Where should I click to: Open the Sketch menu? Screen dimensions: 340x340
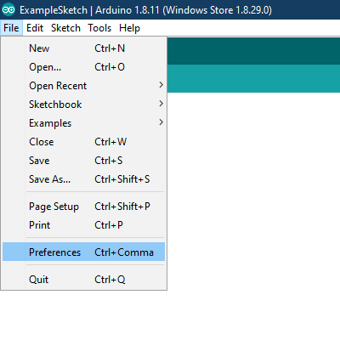pyautogui.click(x=65, y=28)
